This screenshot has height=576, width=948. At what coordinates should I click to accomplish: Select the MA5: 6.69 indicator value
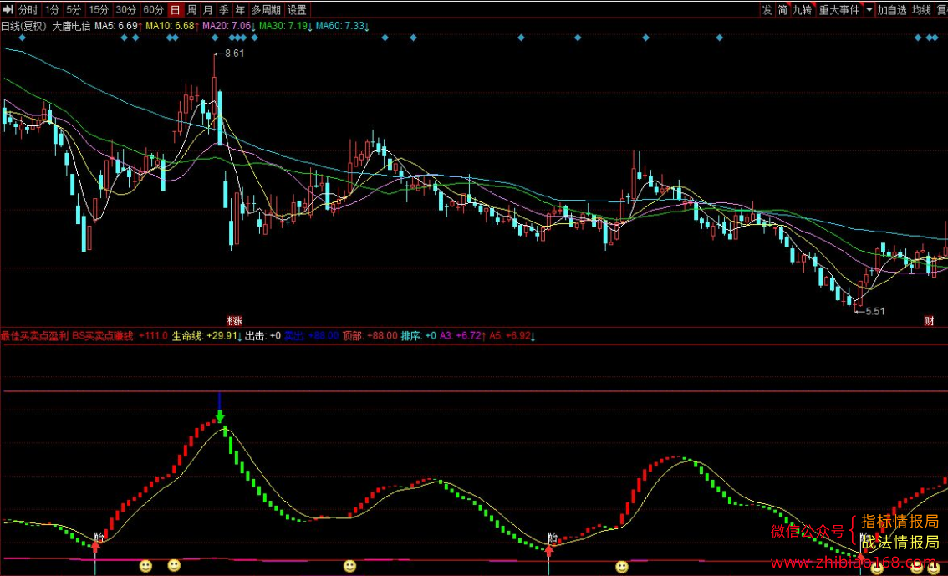(x=118, y=26)
